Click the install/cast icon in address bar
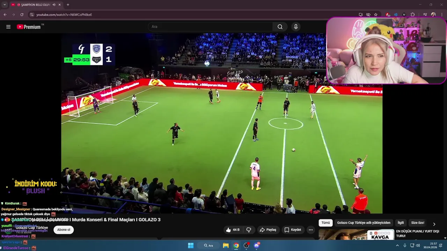Image resolution: width=447 pixels, height=251 pixels. click(x=361, y=15)
